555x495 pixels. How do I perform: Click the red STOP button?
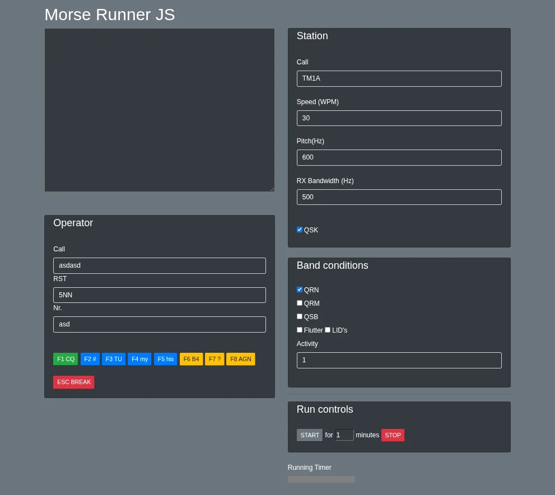click(x=393, y=435)
